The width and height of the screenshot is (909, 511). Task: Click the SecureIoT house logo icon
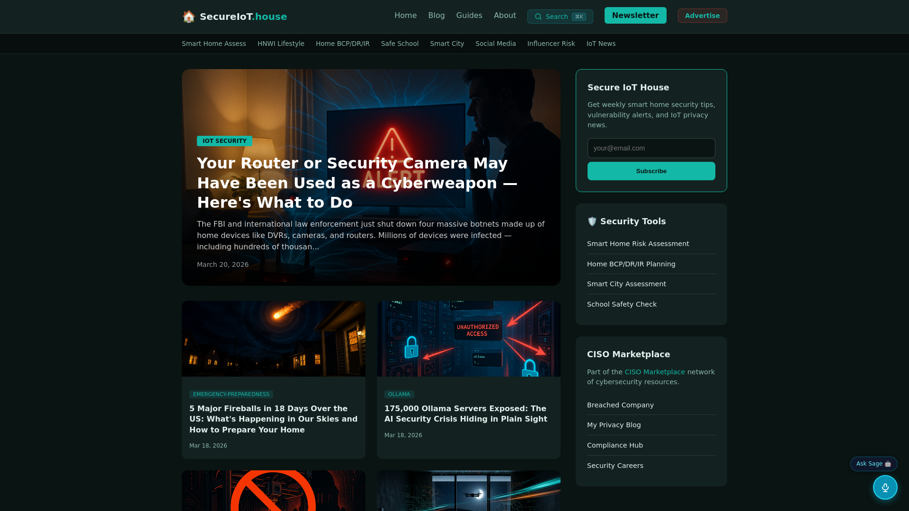[189, 17]
